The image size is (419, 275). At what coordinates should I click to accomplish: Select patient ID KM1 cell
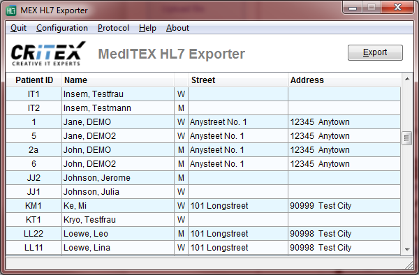(34, 206)
